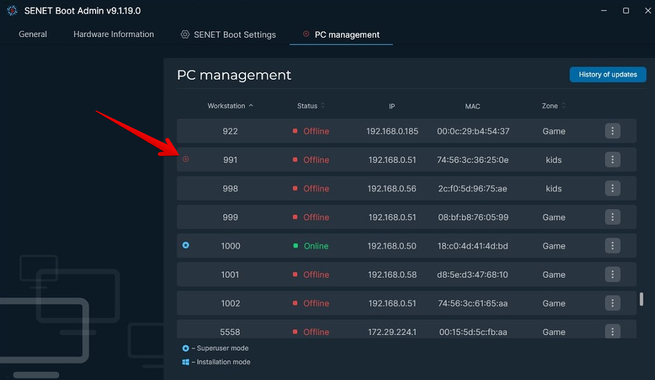Click MAC address 74:56:3c:61:65:aa

coord(472,304)
